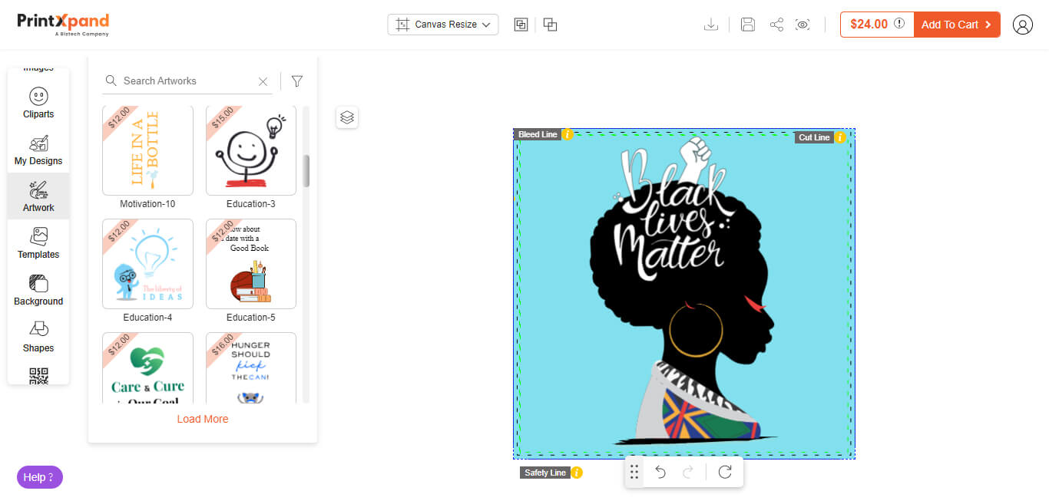Click the Bleed Line info badge

[567, 134]
